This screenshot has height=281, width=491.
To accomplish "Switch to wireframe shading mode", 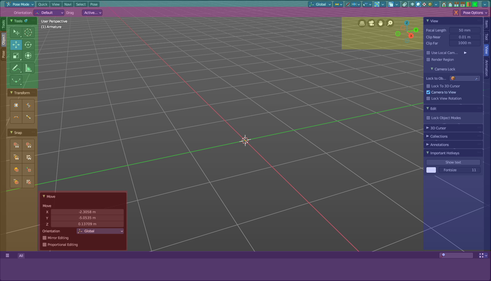I will [412, 4].
